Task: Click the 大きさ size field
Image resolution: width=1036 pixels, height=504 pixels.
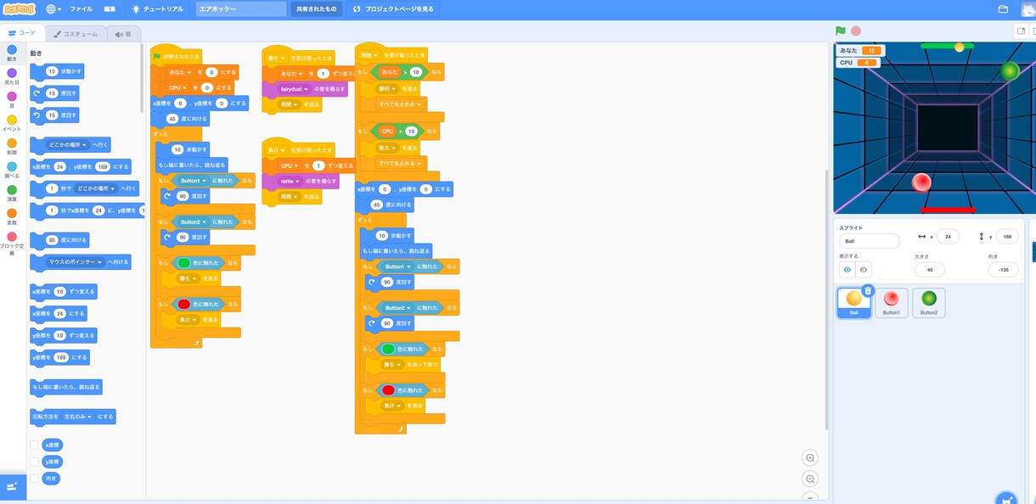Action: coord(930,269)
